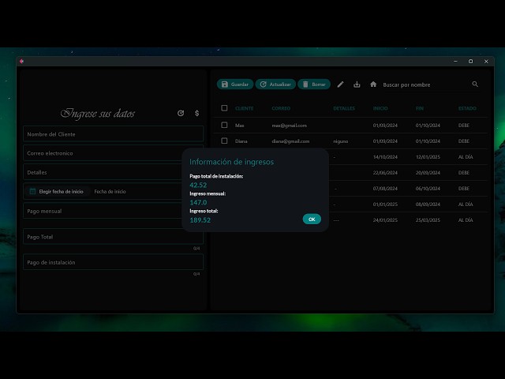Click the Guardar save button
This screenshot has height=379, width=505.
(x=235, y=84)
